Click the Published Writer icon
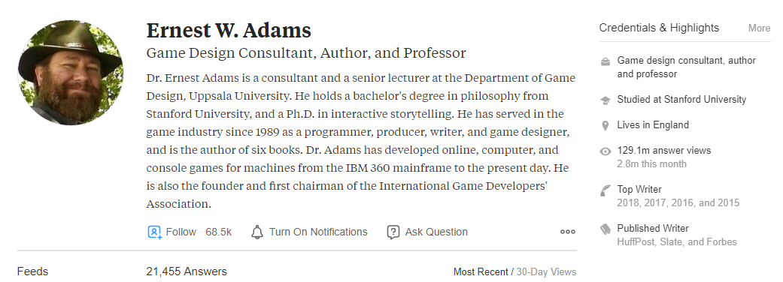The image size is (783, 282). 605,229
